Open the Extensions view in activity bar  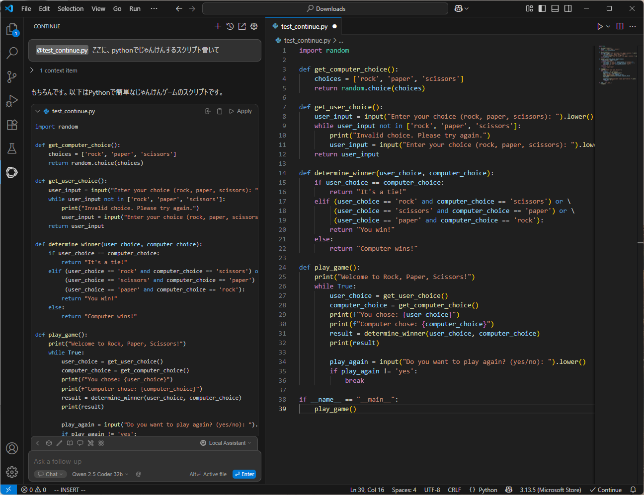12,125
